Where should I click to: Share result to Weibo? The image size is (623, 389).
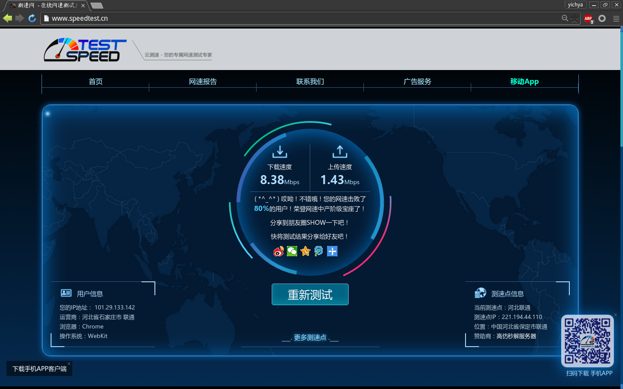(x=279, y=251)
